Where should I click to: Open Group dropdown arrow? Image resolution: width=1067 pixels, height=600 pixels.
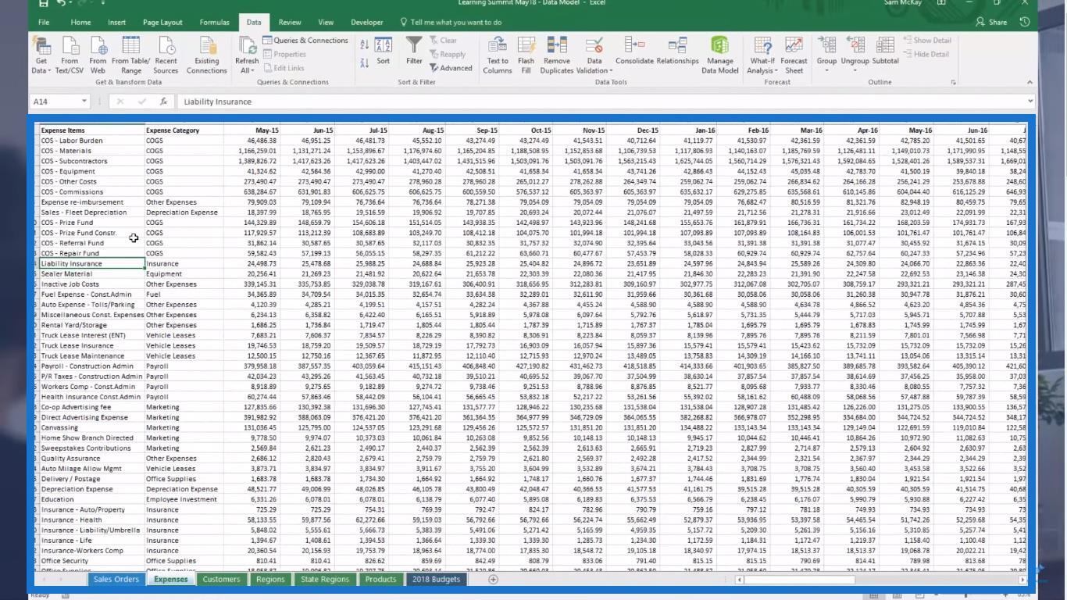[826, 70]
